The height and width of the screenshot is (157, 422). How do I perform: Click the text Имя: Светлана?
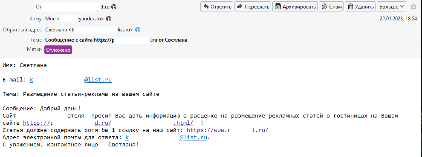(25, 65)
